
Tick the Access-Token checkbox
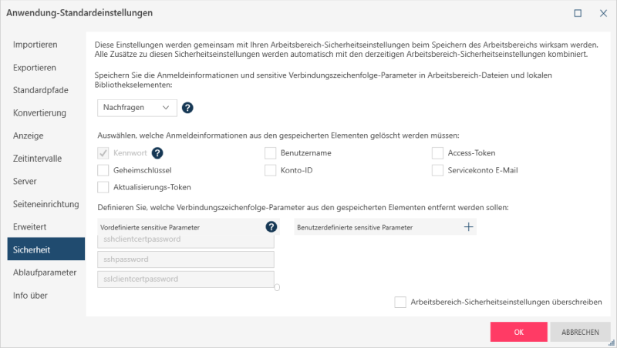click(437, 153)
